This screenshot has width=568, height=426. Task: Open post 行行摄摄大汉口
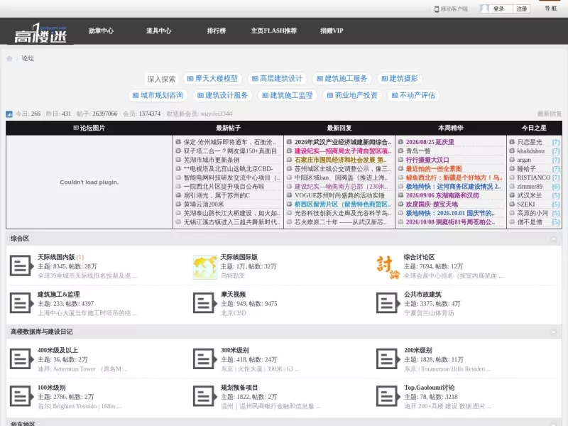(427, 160)
